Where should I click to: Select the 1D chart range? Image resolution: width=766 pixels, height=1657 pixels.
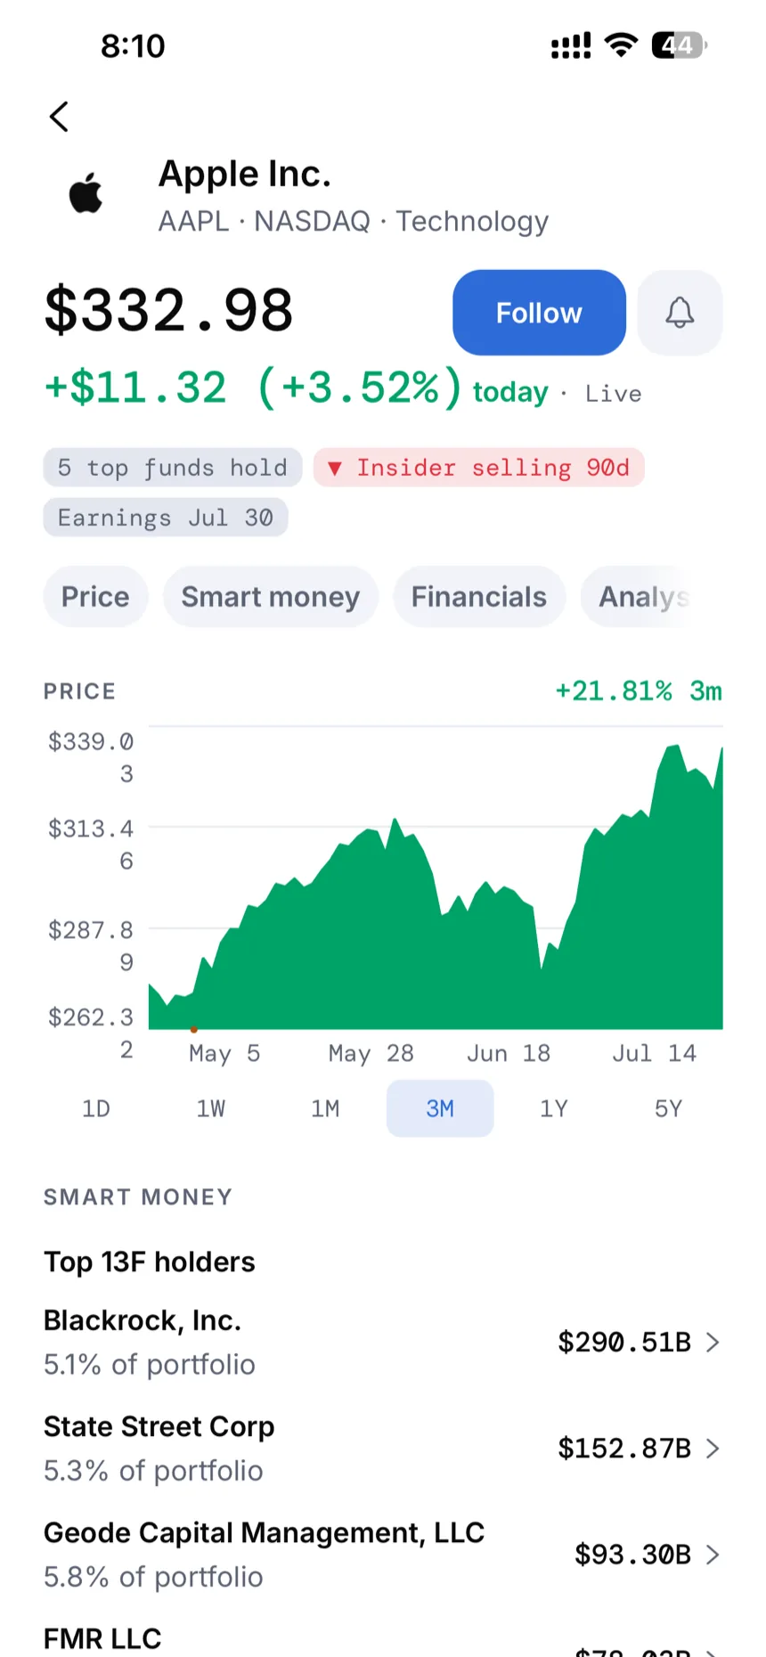96,1108
